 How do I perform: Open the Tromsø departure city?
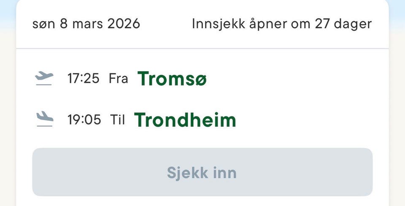point(172,79)
